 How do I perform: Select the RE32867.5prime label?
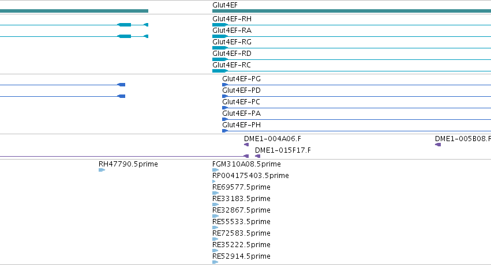coord(241,211)
